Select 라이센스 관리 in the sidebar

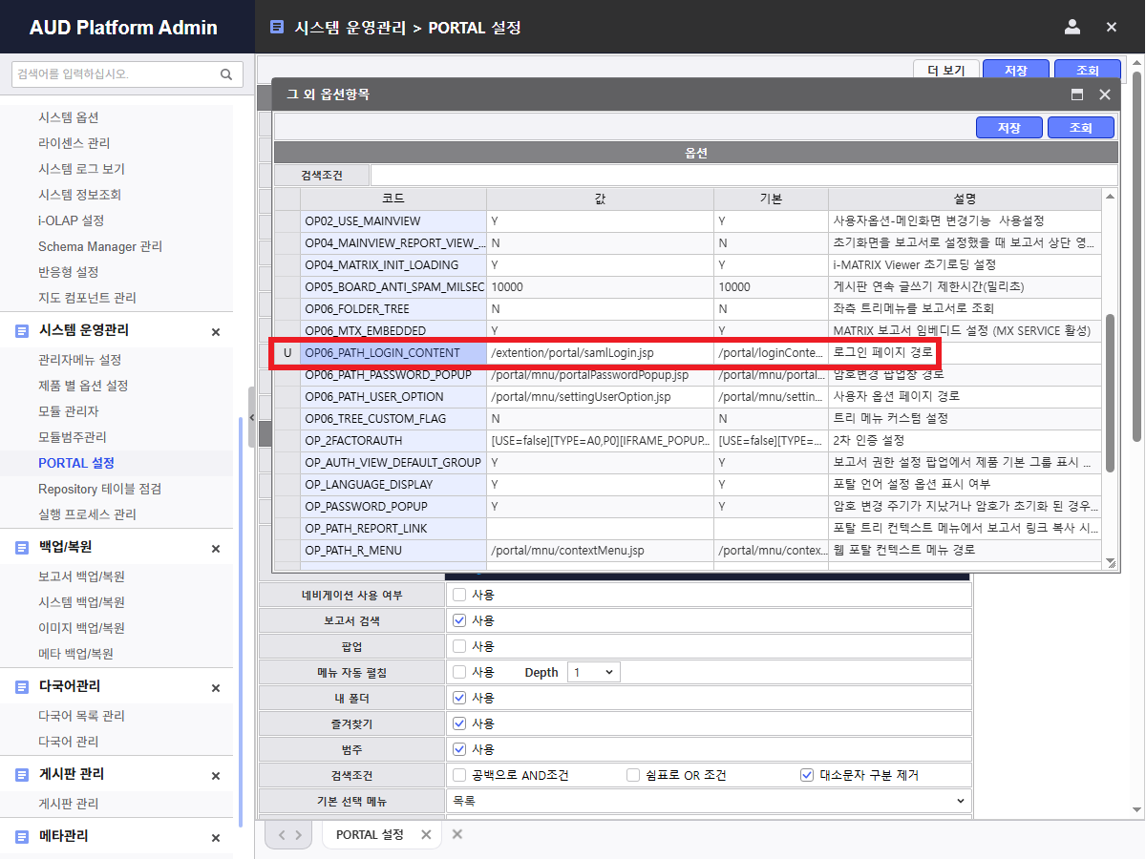pos(74,143)
